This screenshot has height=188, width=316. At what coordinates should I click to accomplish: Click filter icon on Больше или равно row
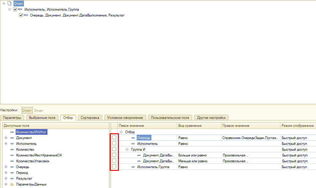tap(139, 155)
